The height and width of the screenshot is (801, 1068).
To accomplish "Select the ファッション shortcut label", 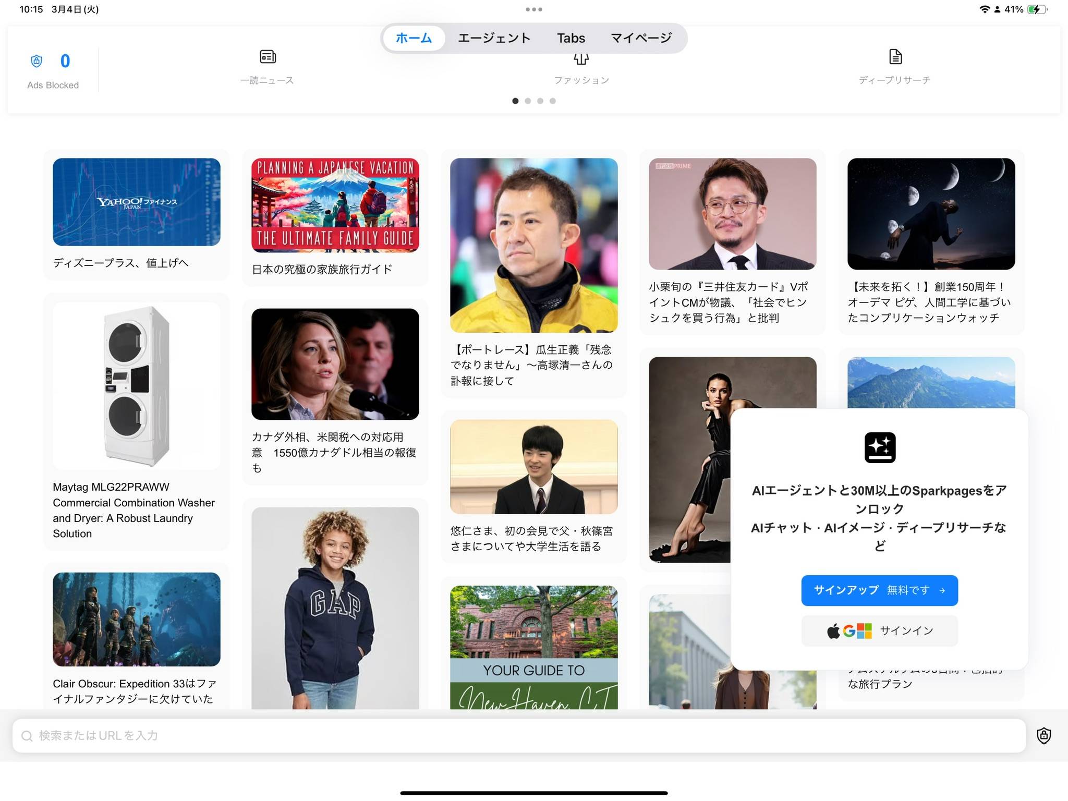I will 581,80.
